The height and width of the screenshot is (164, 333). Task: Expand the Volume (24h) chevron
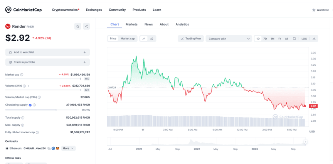[29, 86]
